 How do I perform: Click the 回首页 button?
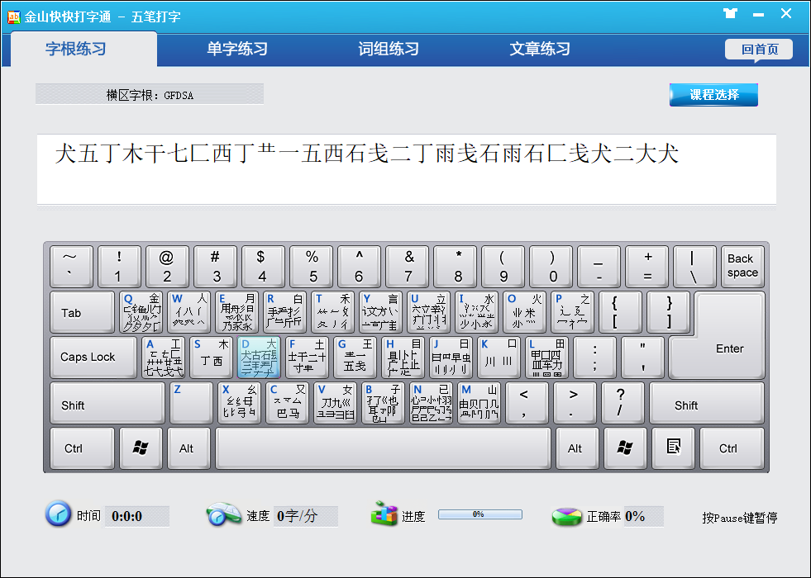click(759, 50)
